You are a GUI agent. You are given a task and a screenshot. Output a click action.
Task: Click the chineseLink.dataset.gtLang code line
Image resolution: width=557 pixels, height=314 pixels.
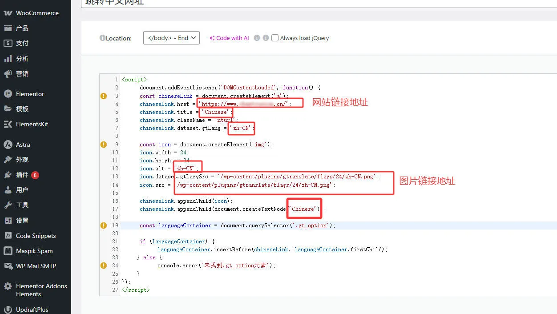tap(198, 128)
